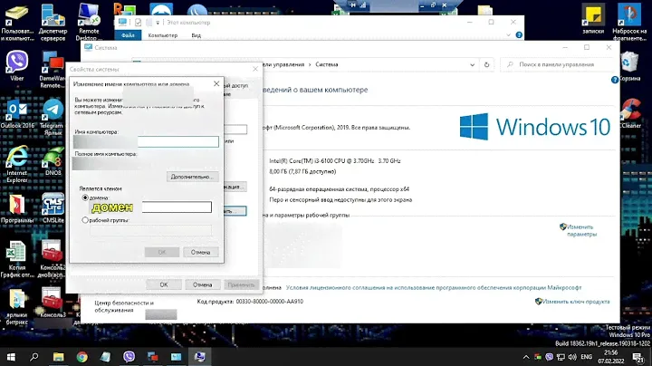Click the Windows Start button

click(x=11, y=357)
